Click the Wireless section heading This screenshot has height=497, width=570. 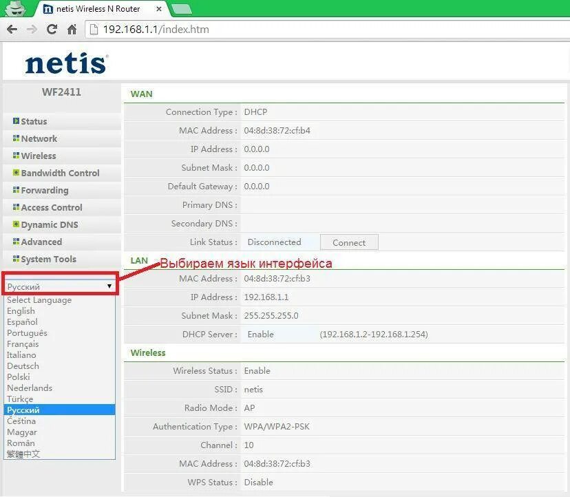[148, 352]
